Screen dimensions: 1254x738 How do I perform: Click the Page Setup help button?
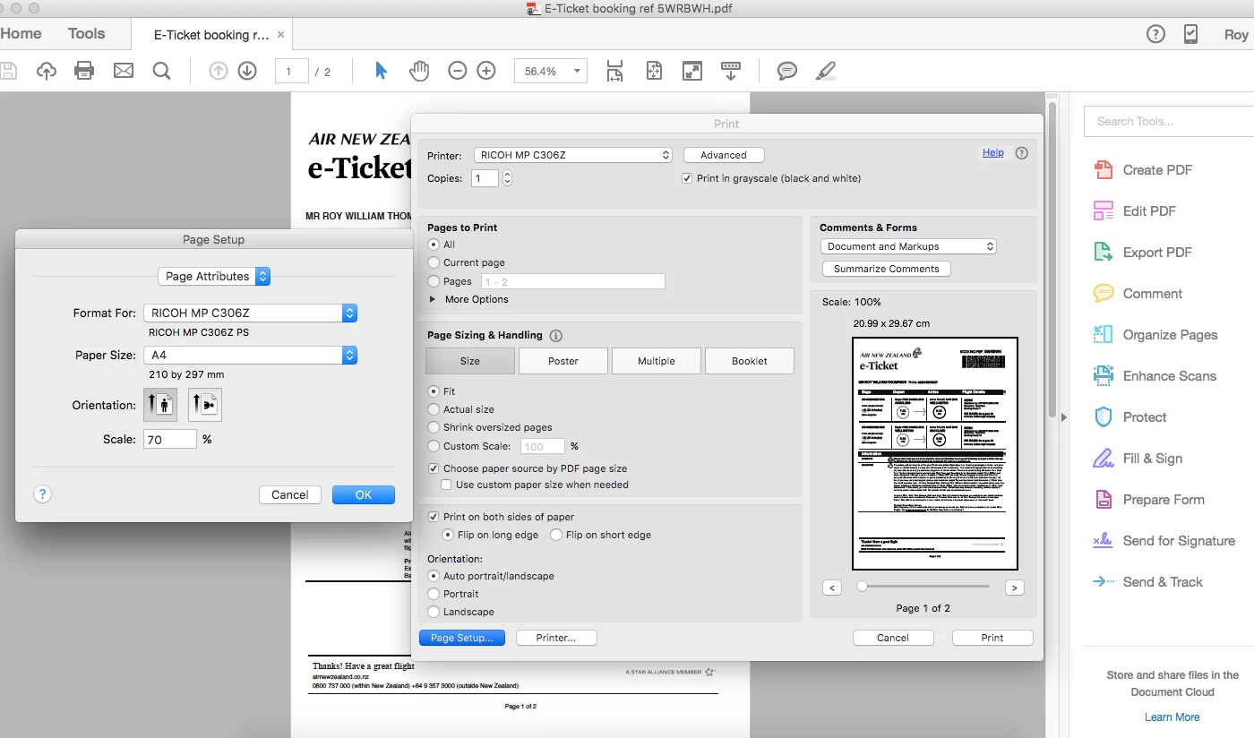click(x=43, y=493)
